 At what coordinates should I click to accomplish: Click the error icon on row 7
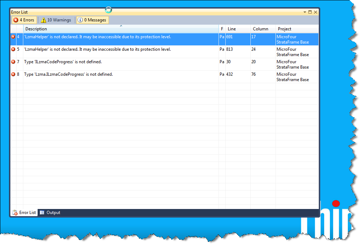coord(13,62)
